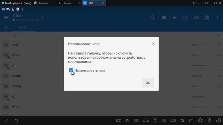Open multi-instance icon at bar end
This screenshot has height=125, width=223.
pyautogui.click(x=218, y=120)
